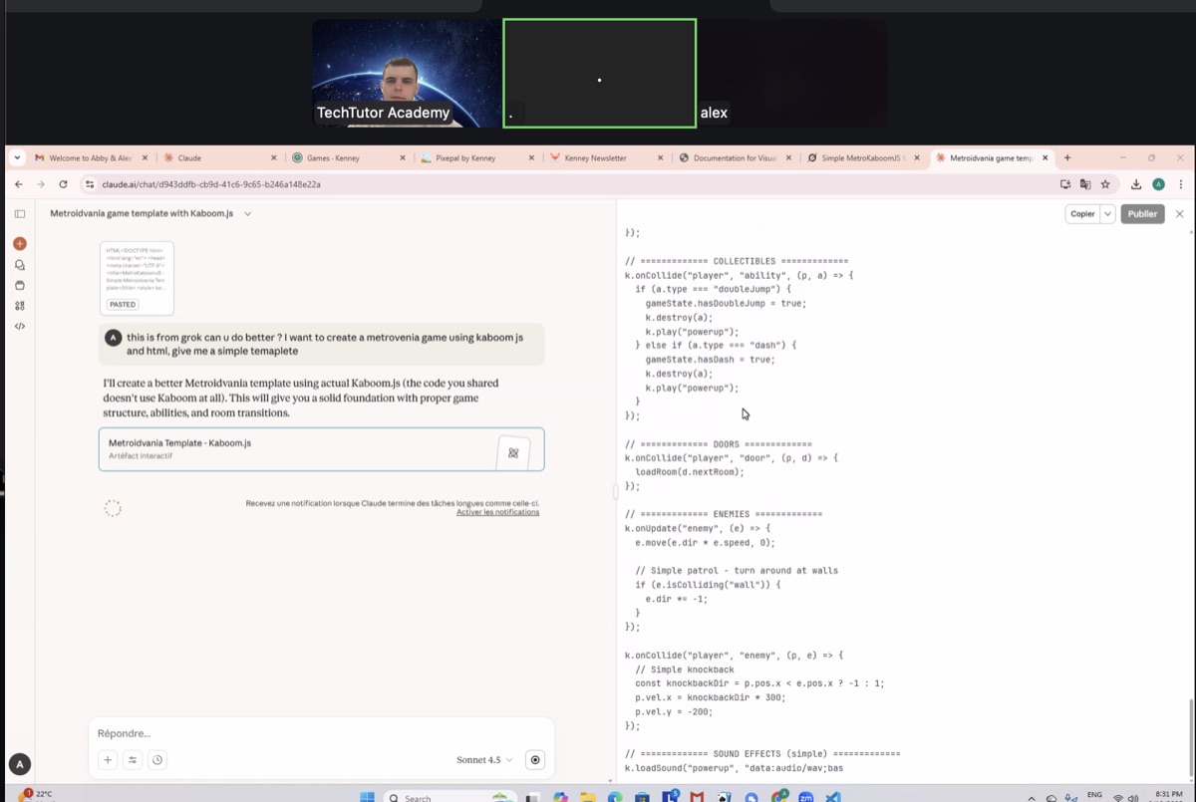Switch to the Games - Kenney tab
This screenshot has height=802, width=1196.
(344, 158)
